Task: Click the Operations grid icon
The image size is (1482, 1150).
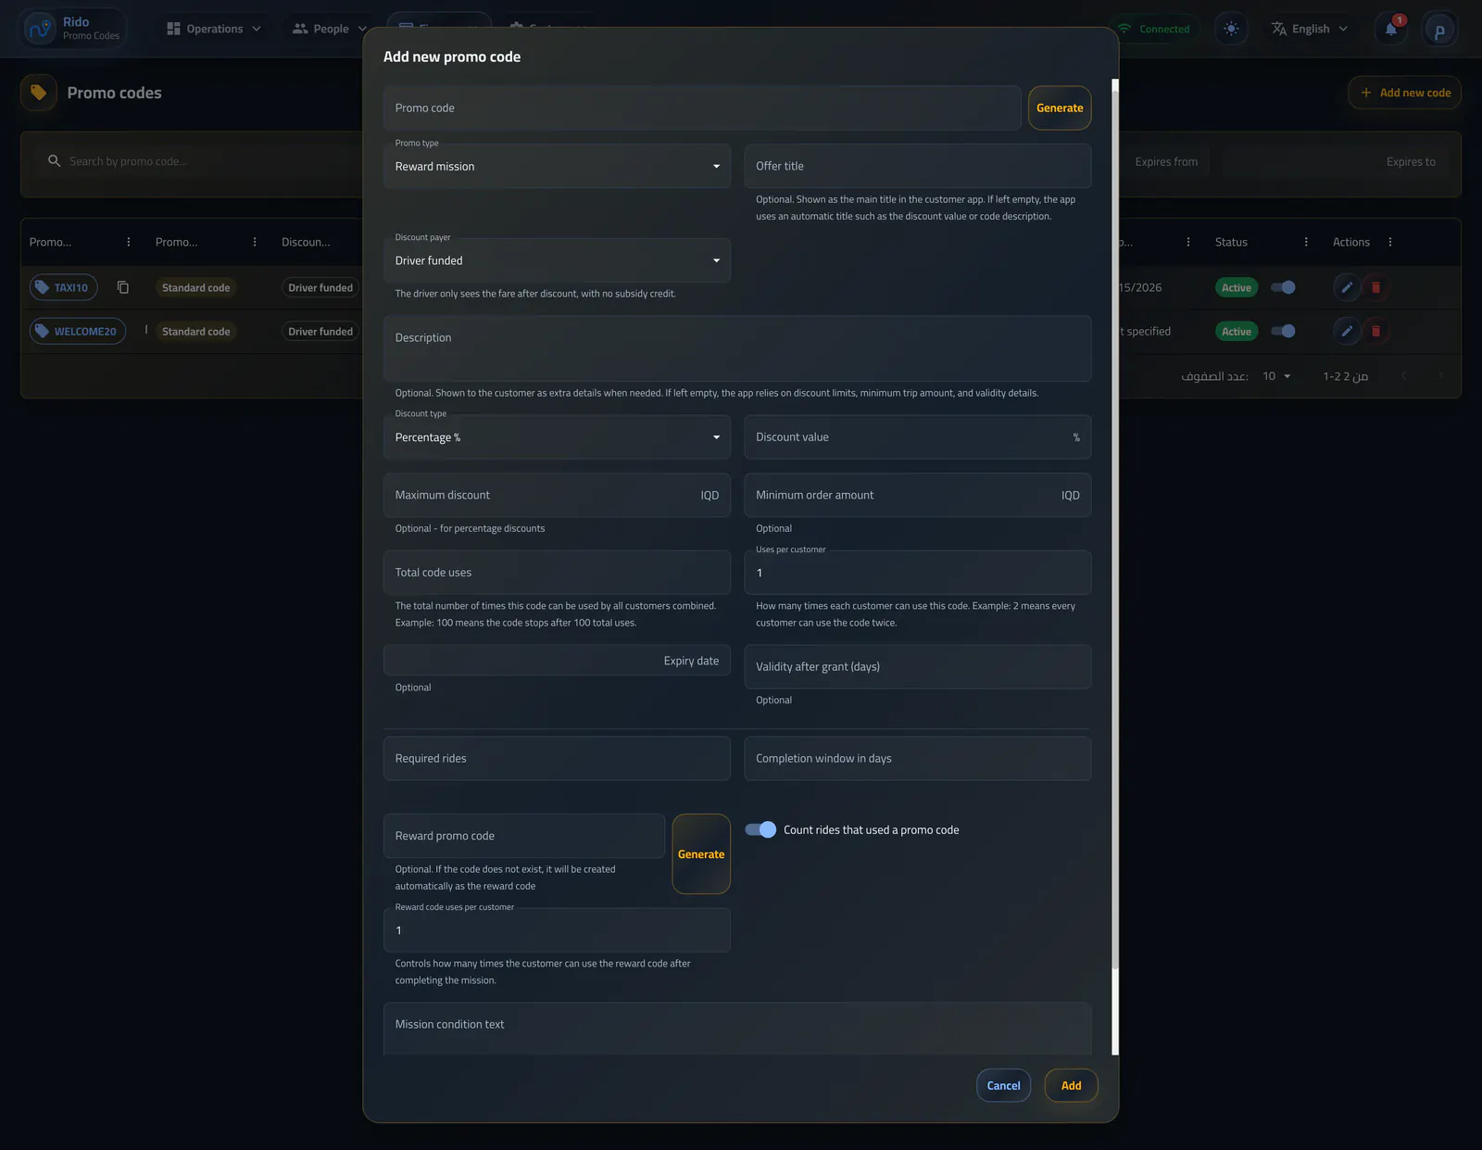Action: coord(173,29)
